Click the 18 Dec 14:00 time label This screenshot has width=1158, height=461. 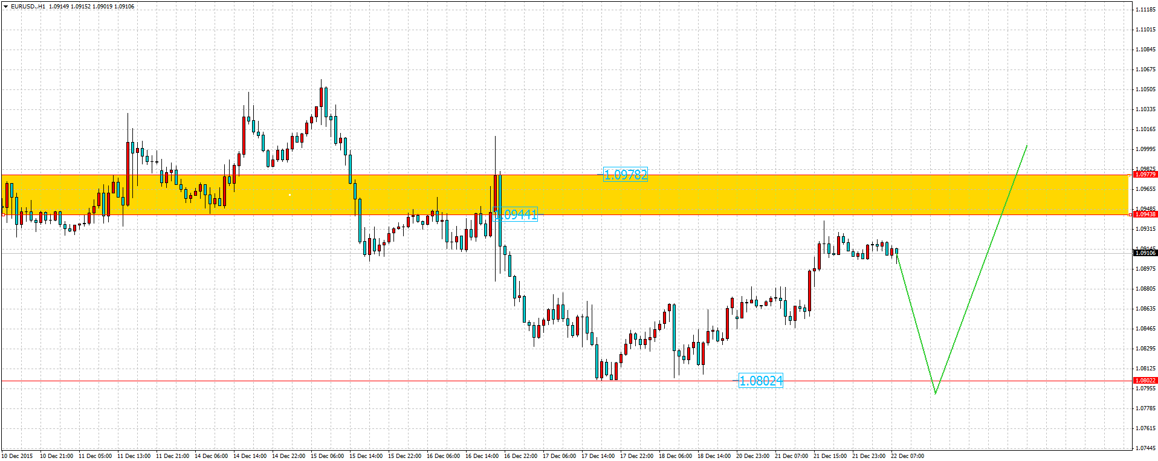[714, 456]
